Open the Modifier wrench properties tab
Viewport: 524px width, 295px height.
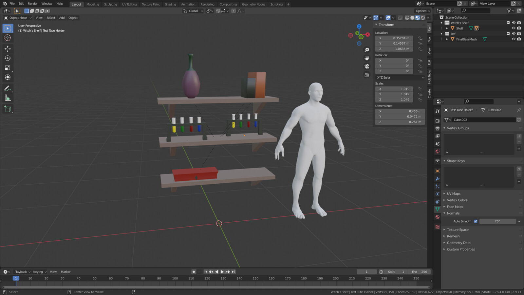coord(438,179)
